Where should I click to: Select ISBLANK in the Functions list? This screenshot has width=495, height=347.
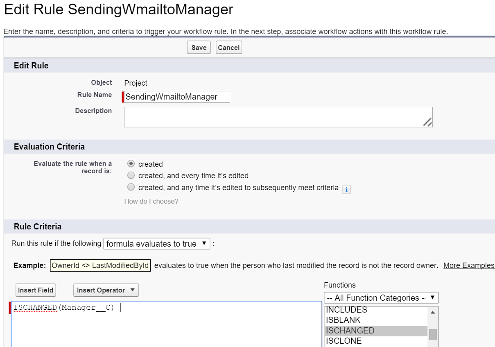343,320
